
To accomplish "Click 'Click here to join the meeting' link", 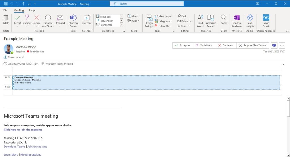I will click(x=23, y=130).
